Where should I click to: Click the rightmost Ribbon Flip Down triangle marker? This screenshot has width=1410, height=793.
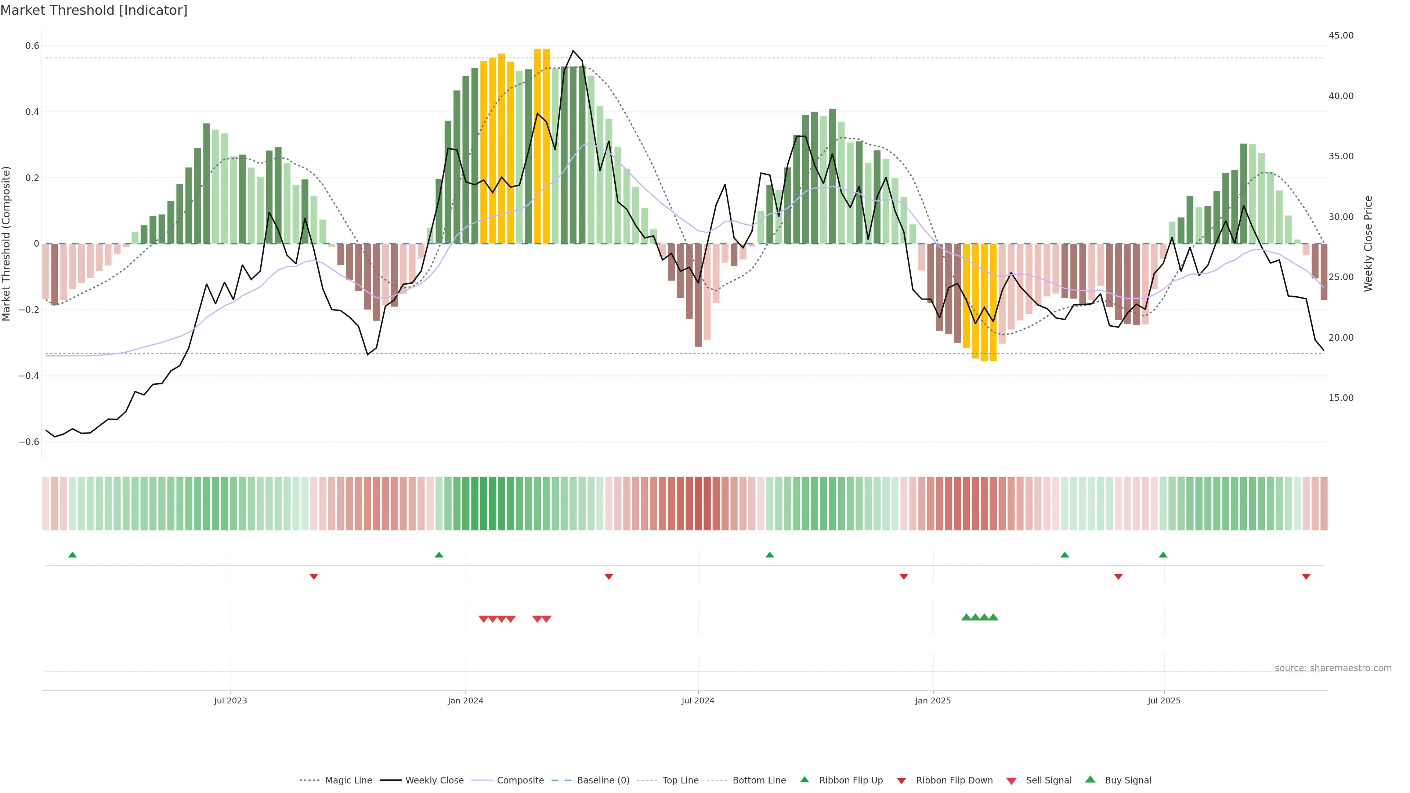pyautogui.click(x=1306, y=577)
